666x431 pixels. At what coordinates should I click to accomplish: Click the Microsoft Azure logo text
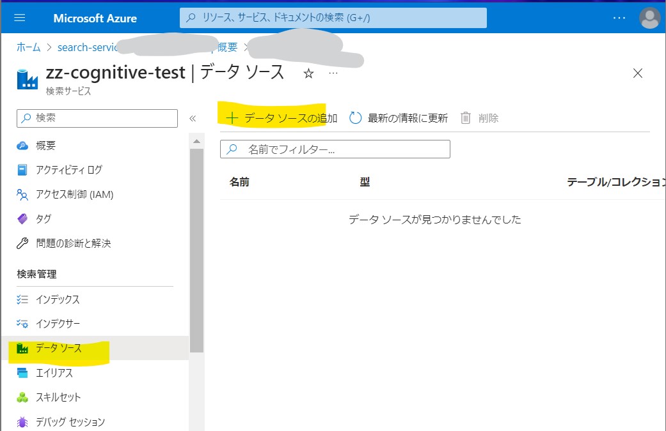coord(95,19)
